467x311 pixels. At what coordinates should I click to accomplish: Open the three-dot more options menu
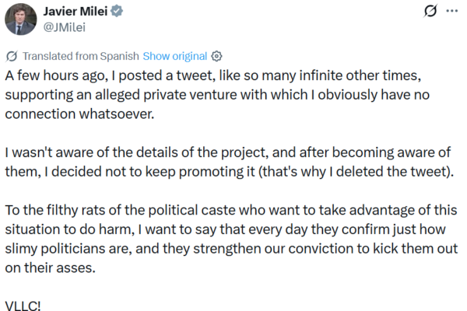click(x=451, y=12)
